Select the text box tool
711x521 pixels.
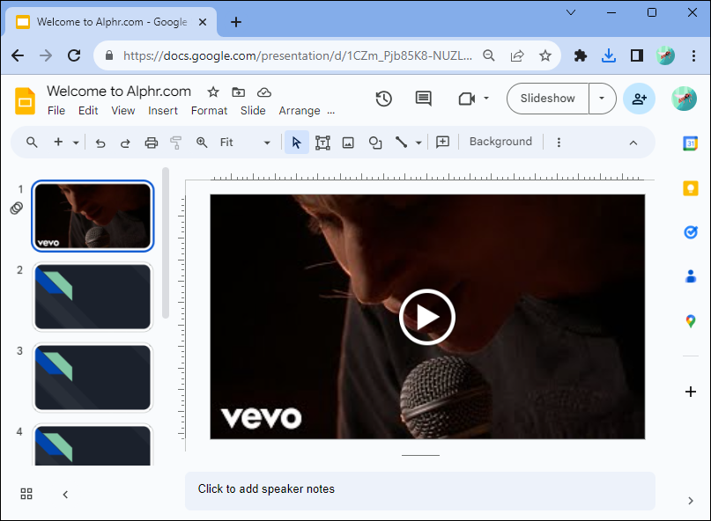(322, 143)
